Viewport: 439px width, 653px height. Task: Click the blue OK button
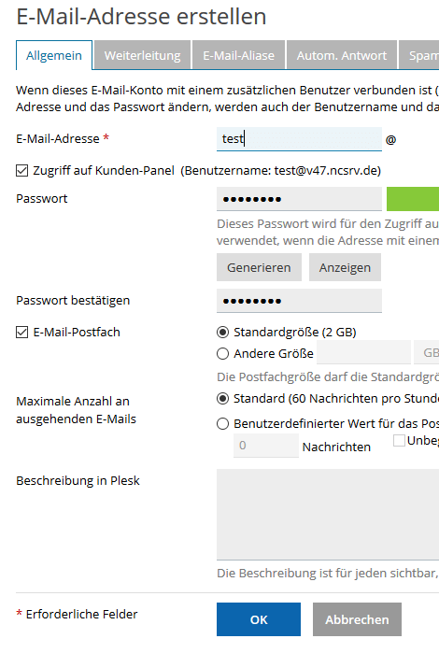pyautogui.click(x=259, y=619)
